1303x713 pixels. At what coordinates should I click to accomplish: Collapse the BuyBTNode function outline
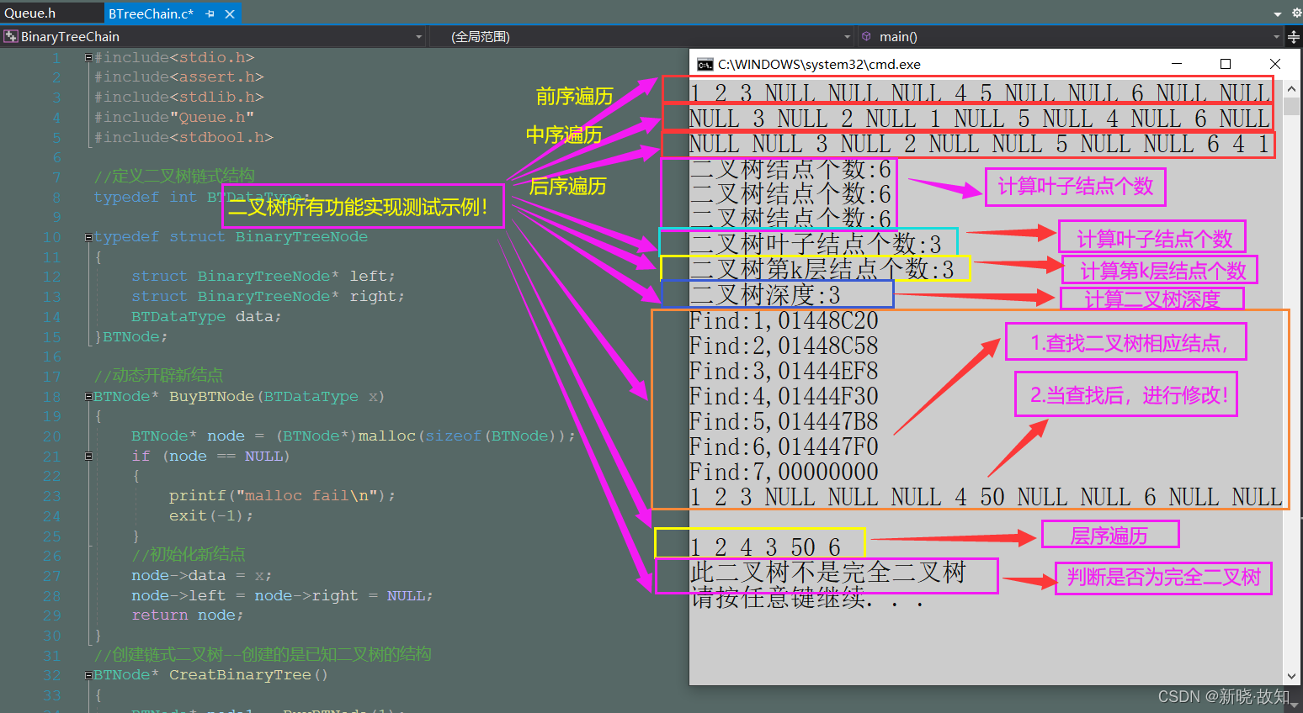88,397
